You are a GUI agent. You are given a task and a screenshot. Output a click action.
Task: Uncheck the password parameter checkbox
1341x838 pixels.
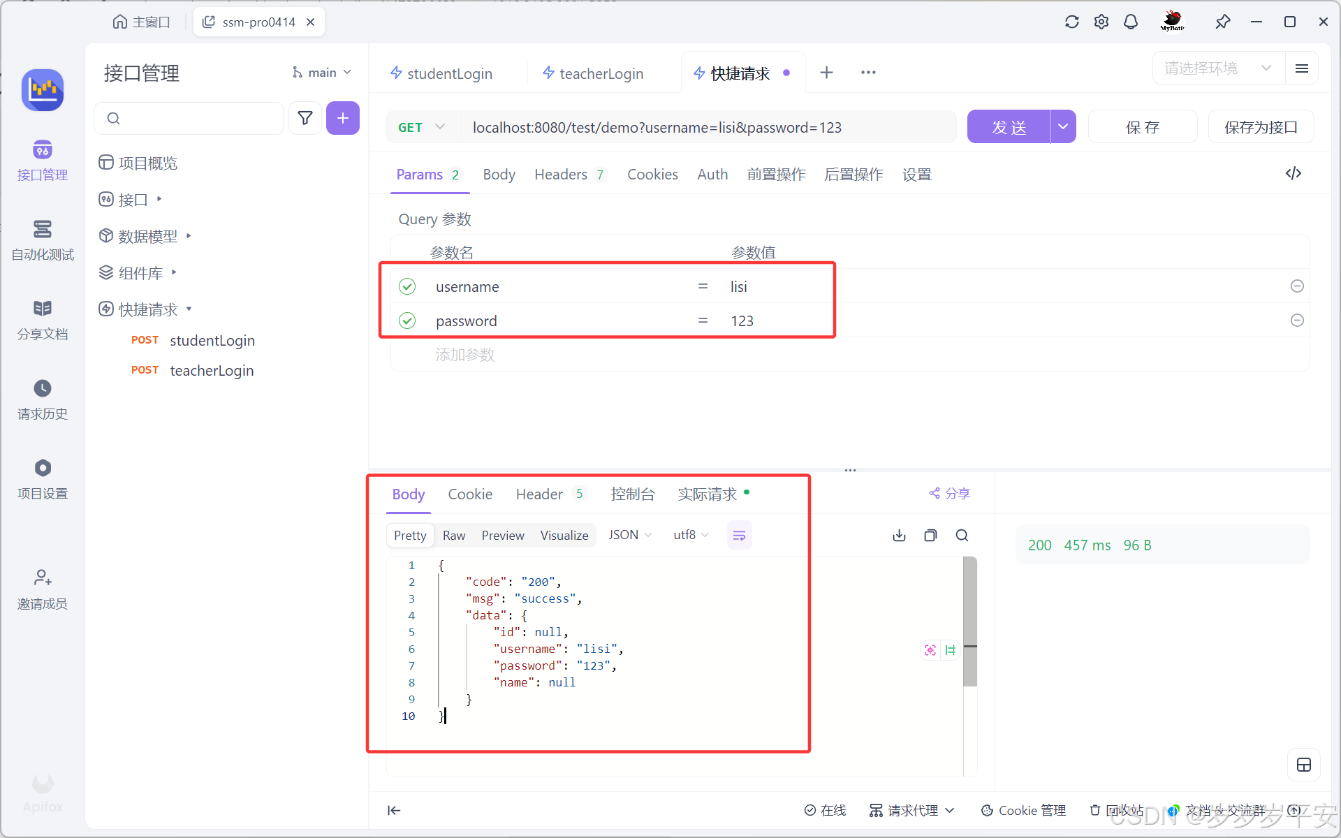tap(407, 321)
